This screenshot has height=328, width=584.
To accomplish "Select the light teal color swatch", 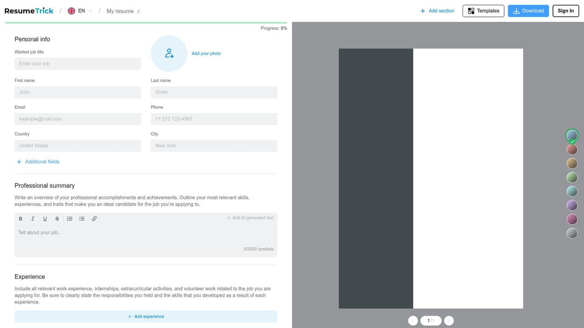I will [572, 191].
